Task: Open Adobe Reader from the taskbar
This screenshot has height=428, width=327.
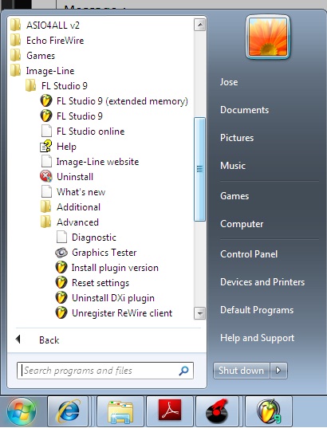Action: coord(170,411)
